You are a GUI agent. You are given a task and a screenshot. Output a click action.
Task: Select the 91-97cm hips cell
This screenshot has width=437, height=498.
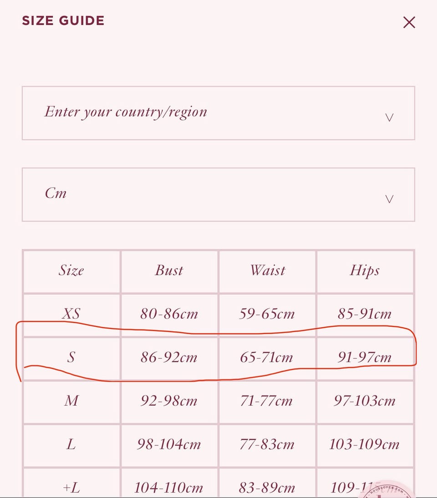click(365, 358)
